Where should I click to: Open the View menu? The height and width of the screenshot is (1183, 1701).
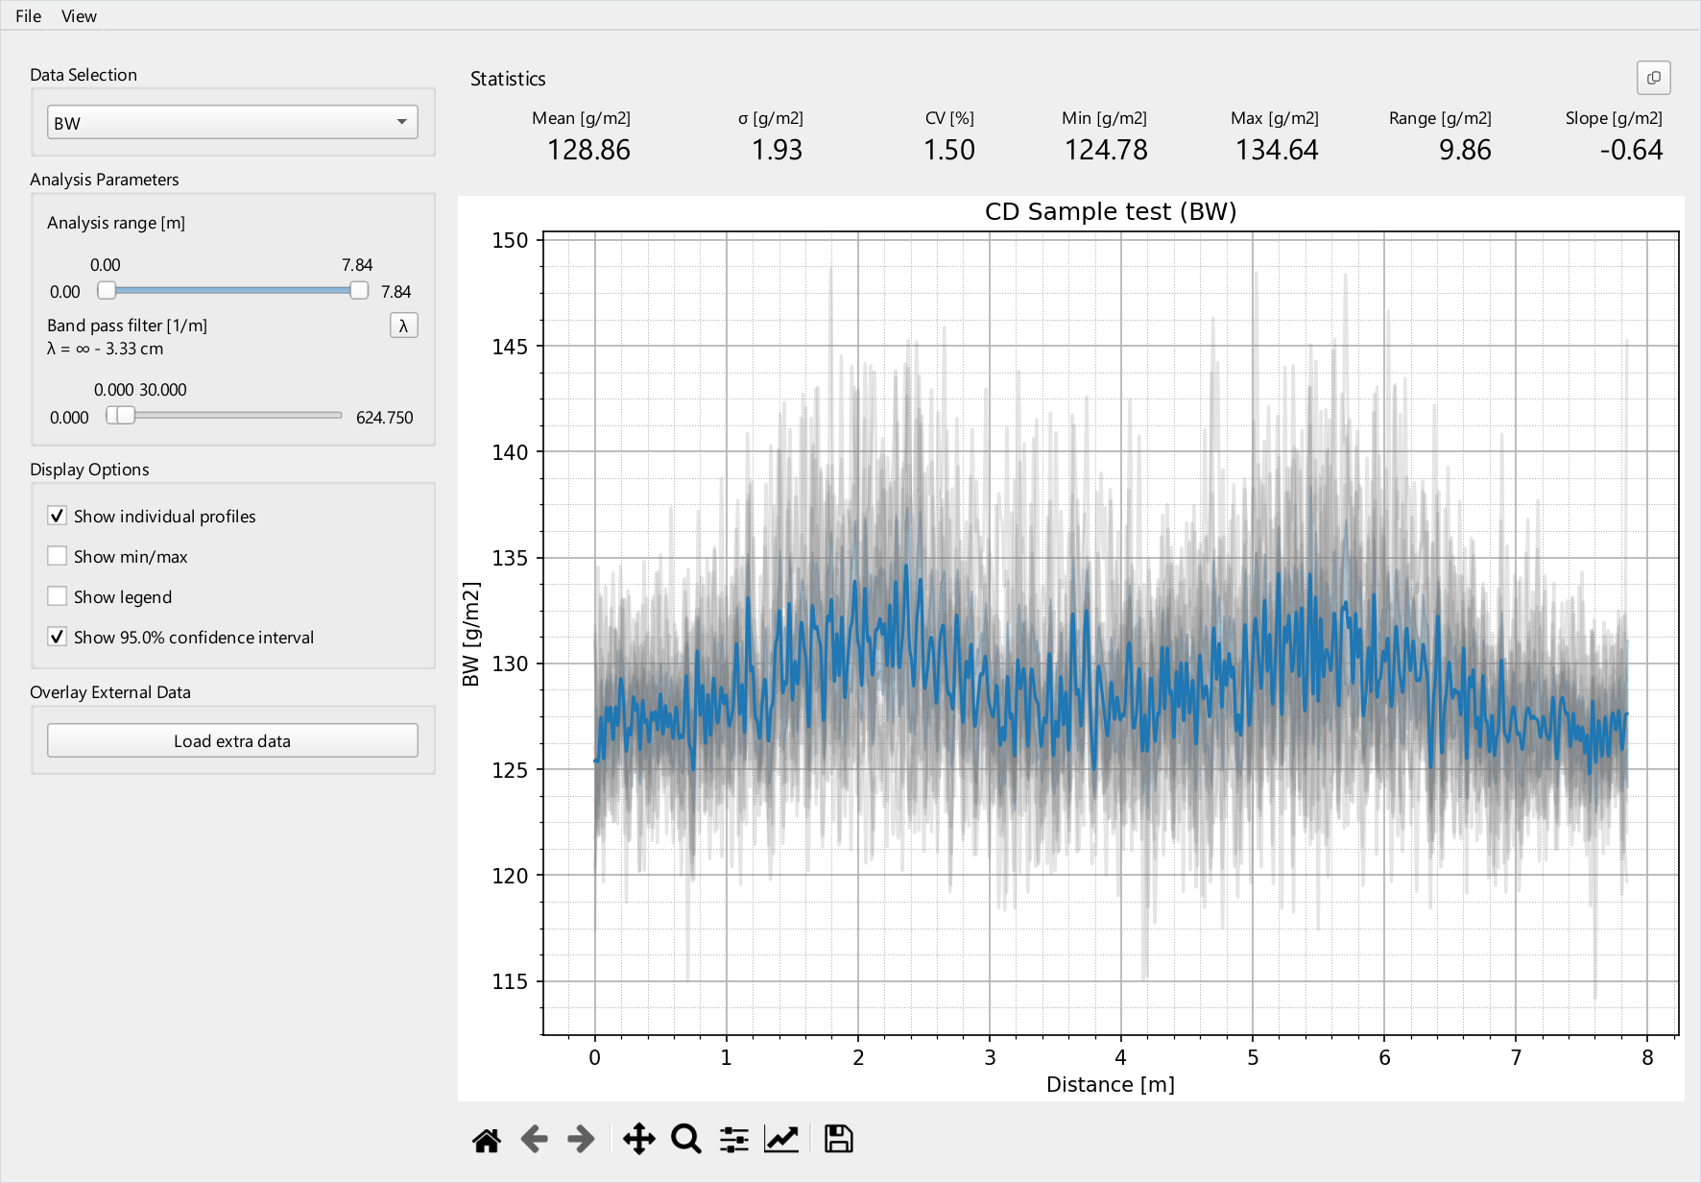click(79, 16)
